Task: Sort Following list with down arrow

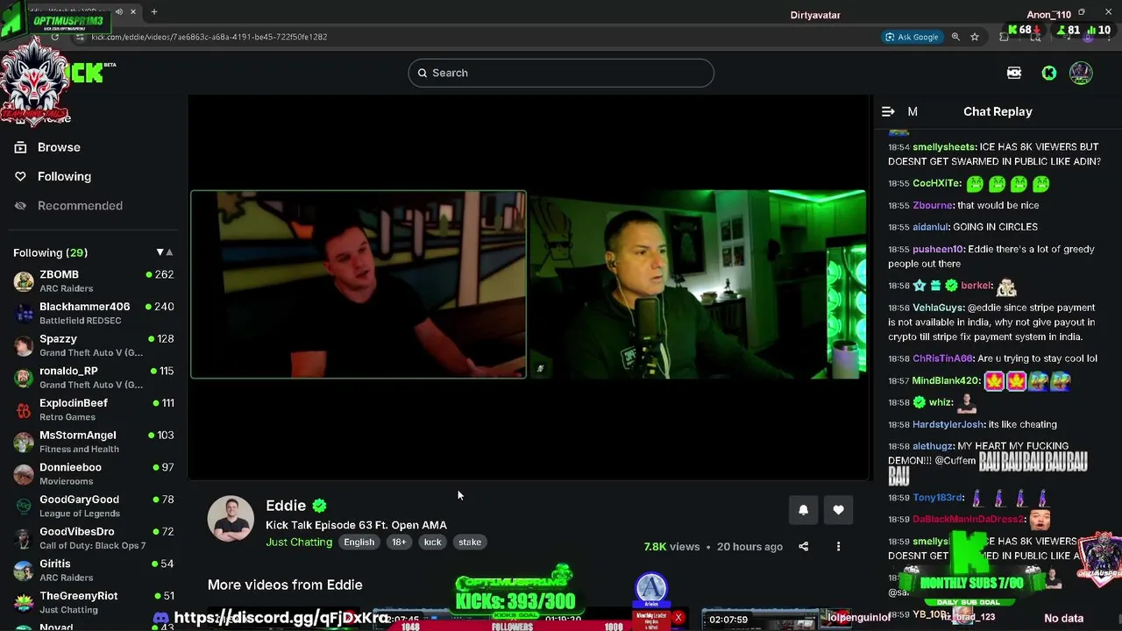Action: pyautogui.click(x=160, y=252)
